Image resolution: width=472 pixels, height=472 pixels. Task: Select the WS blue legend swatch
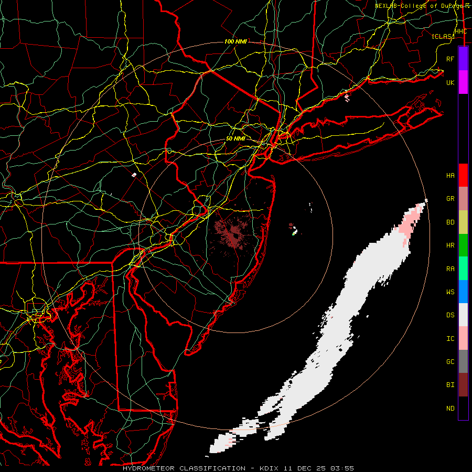click(x=463, y=292)
